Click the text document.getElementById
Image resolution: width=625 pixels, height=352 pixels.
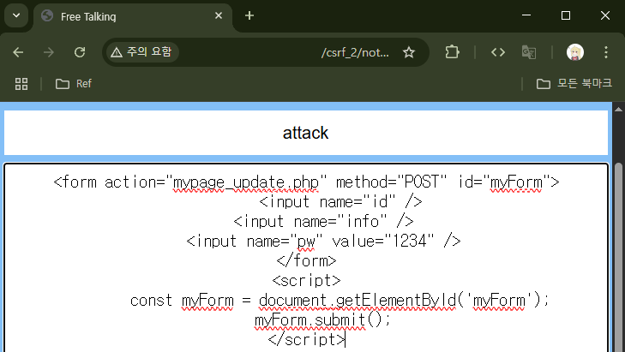click(358, 301)
